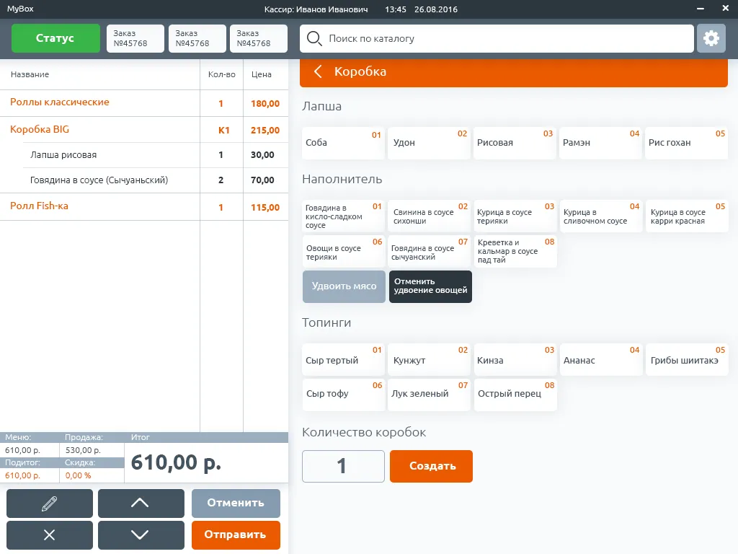Open the Роллы классические order row
Viewport: 738px width, 554px height.
tap(60, 102)
